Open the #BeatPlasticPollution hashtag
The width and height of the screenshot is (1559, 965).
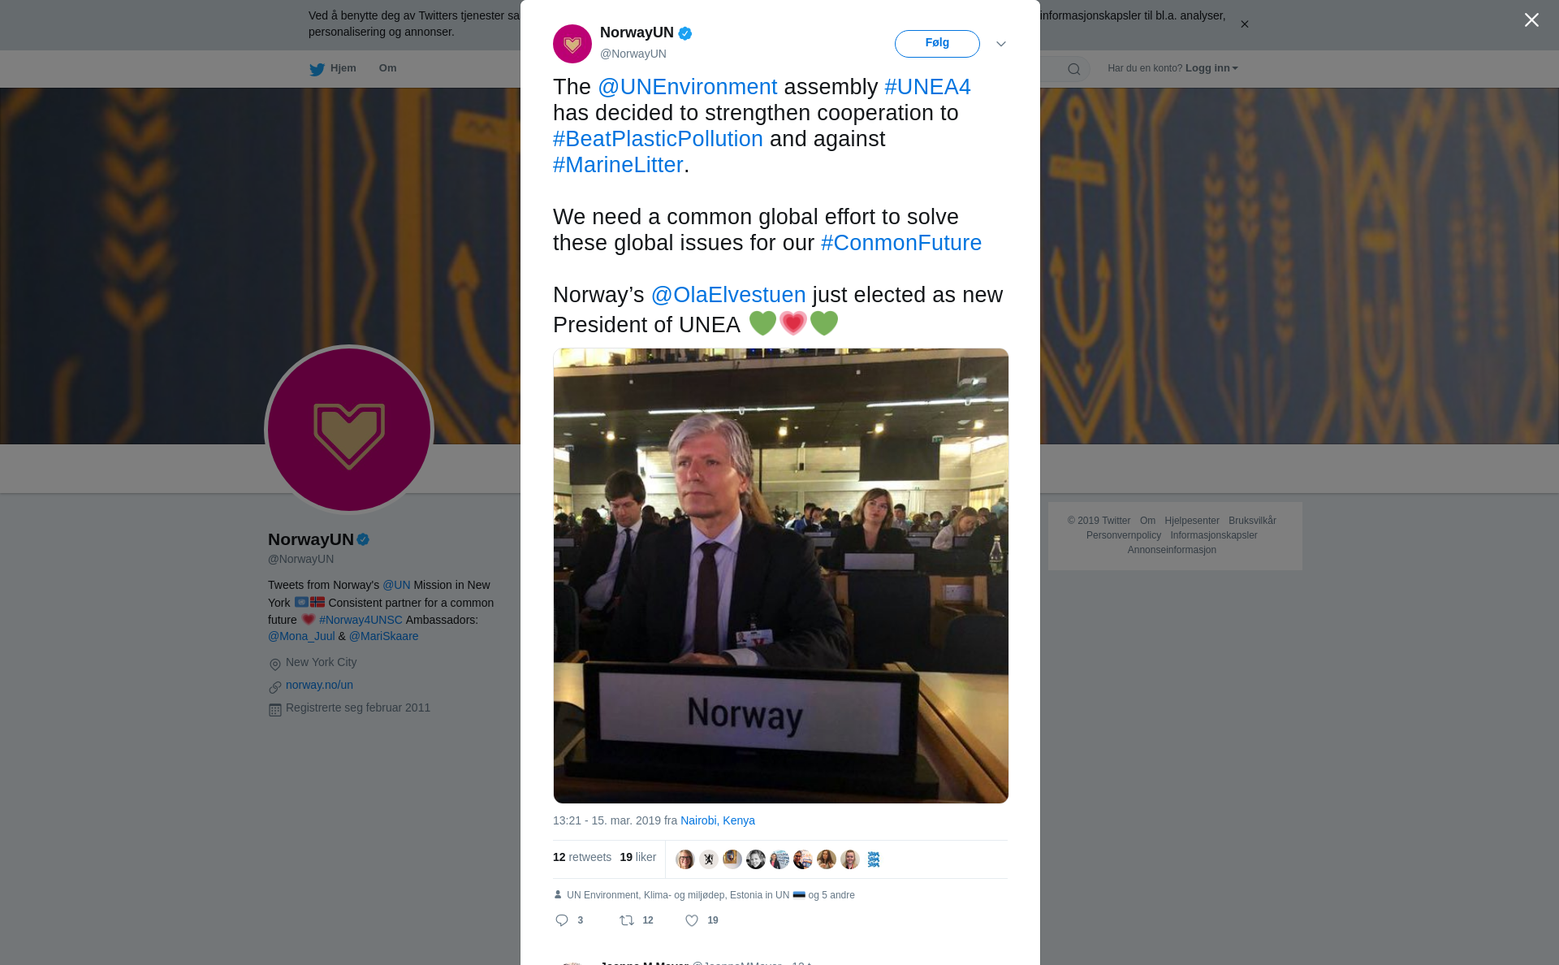(x=658, y=139)
